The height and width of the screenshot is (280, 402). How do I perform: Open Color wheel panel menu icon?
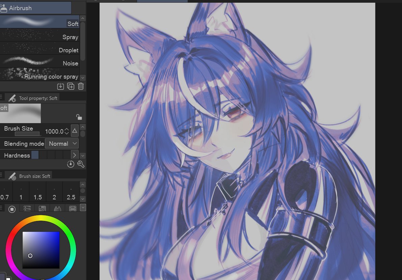pos(1,207)
